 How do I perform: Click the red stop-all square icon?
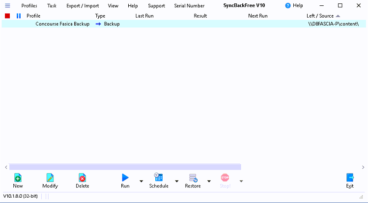coord(7,16)
